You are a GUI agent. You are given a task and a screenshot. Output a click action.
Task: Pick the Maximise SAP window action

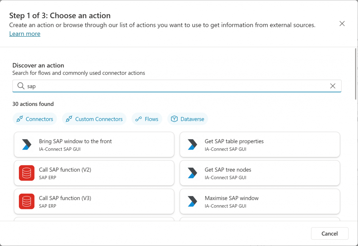pyautogui.click(x=260, y=201)
